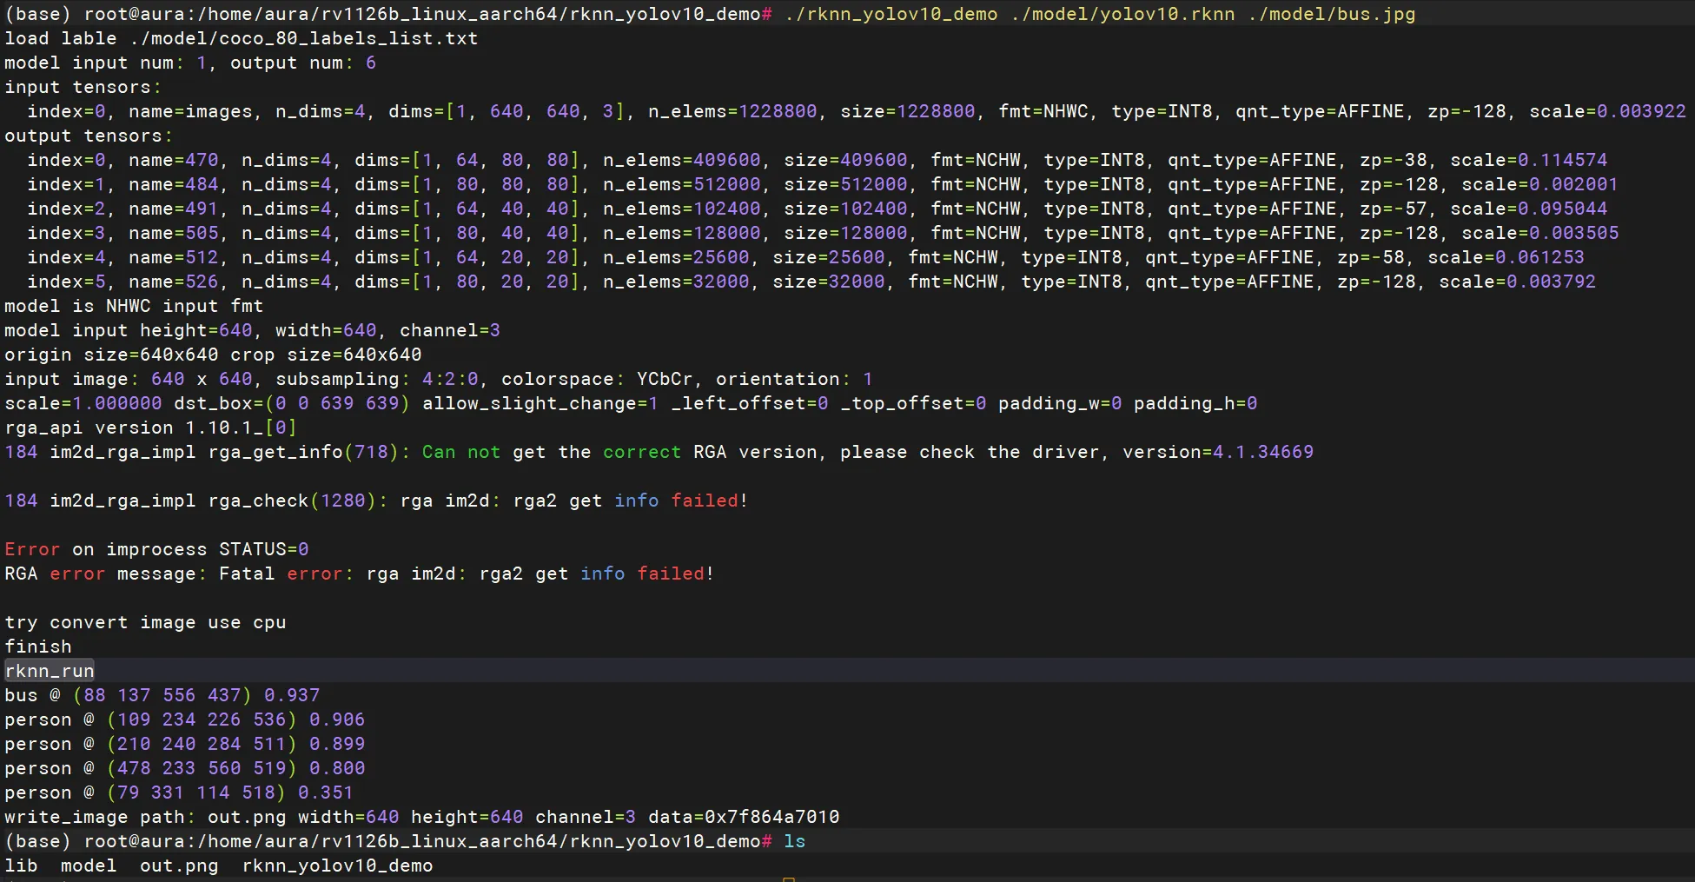Viewport: 1695px width, 882px height.
Task: Click the person detection line scoring 0.351
Action: 179,792
